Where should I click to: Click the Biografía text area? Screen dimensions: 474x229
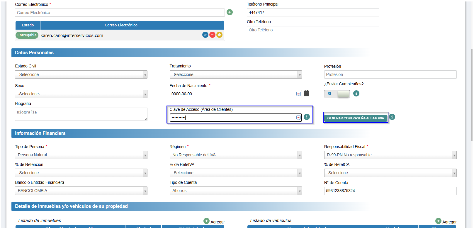point(81,114)
